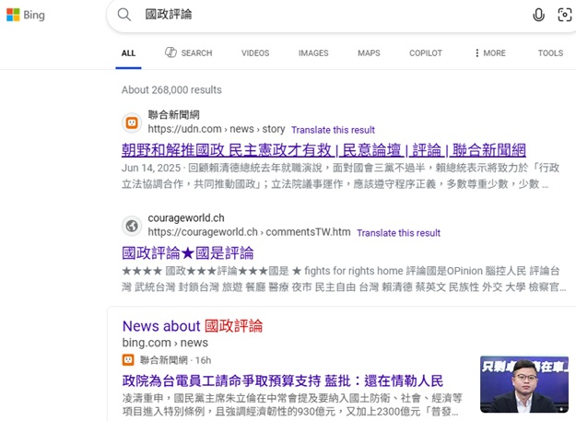Screen dimensions: 576x421
Task: Start voice search with the microphone icon
Action: click(x=538, y=15)
